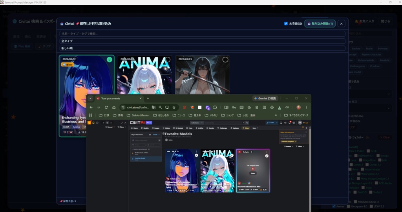402x212 pixels.
Task: Click the お気に入り favorites button in background window
Action: coord(365,21)
